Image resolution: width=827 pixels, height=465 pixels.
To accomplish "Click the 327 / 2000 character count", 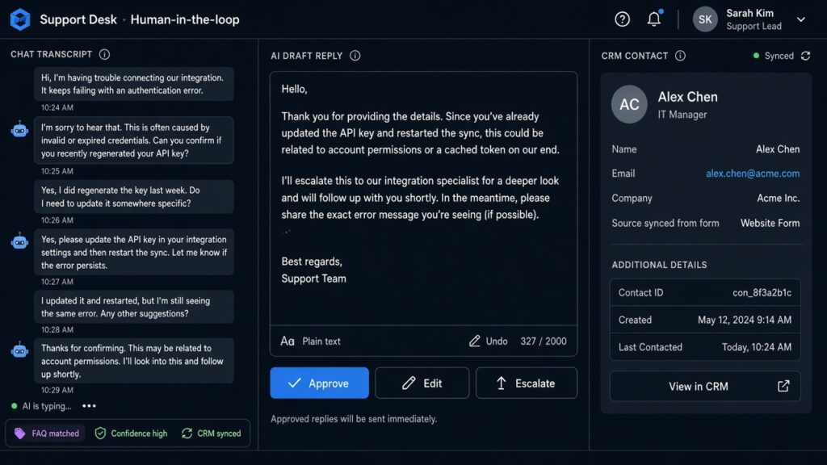I will pos(544,341).
